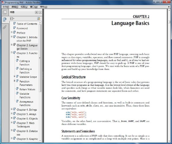Go to Chapter 7 Web Techniques
Screen dimensions: 172x144
coord(26,125)
